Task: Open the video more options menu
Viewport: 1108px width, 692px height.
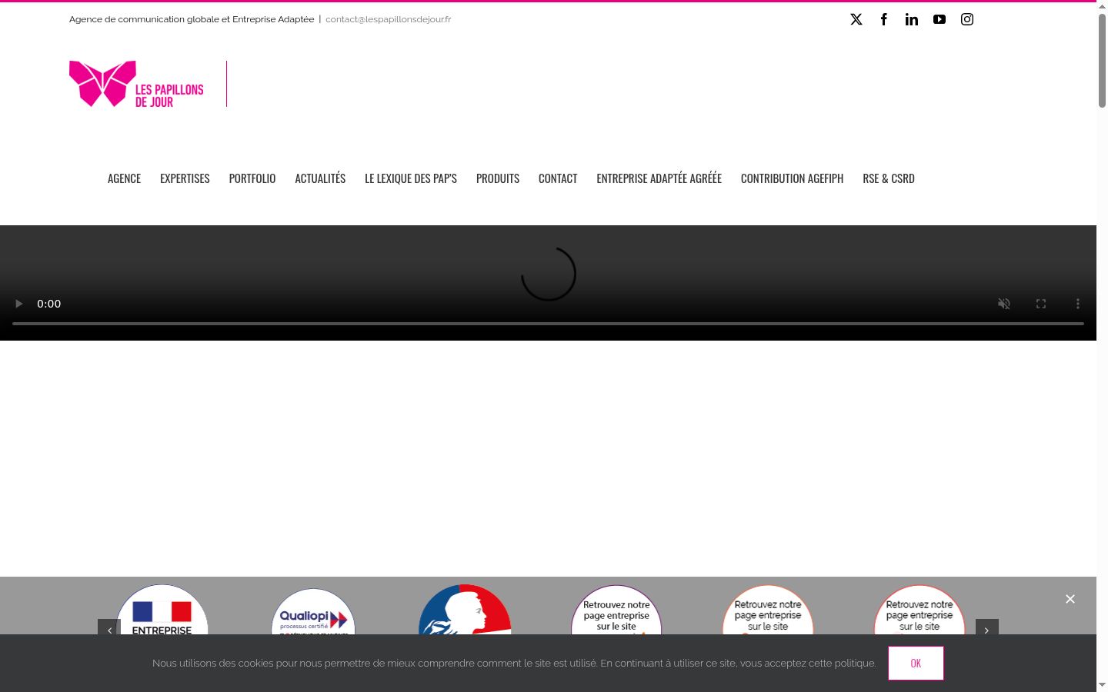Action: pyautogui.click(x=1078, y=304)
